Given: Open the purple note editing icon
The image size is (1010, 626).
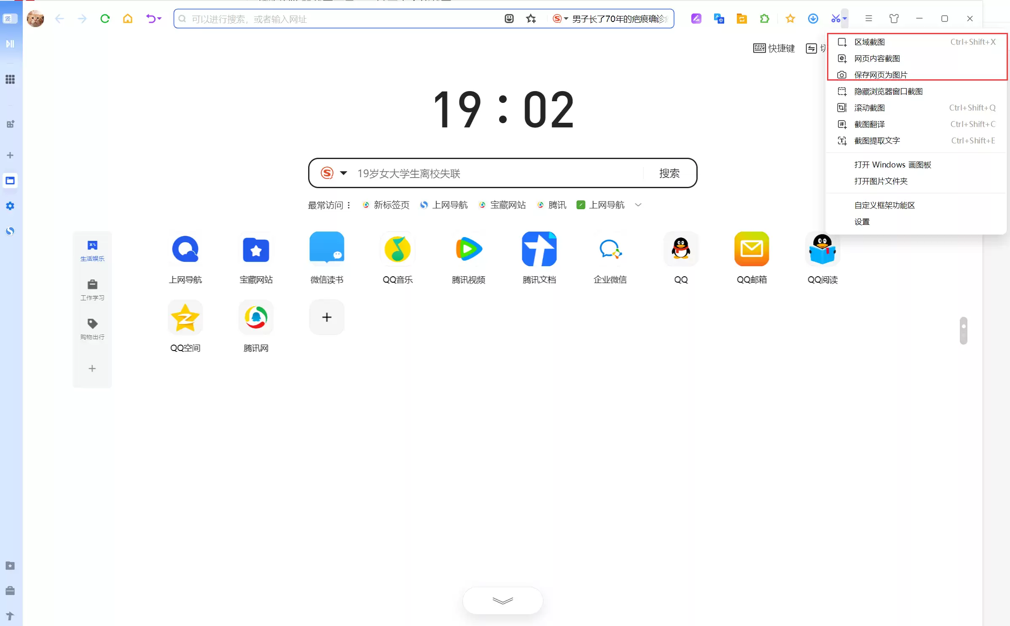Looking at the screenshot, I should click(x=696, y=19).
